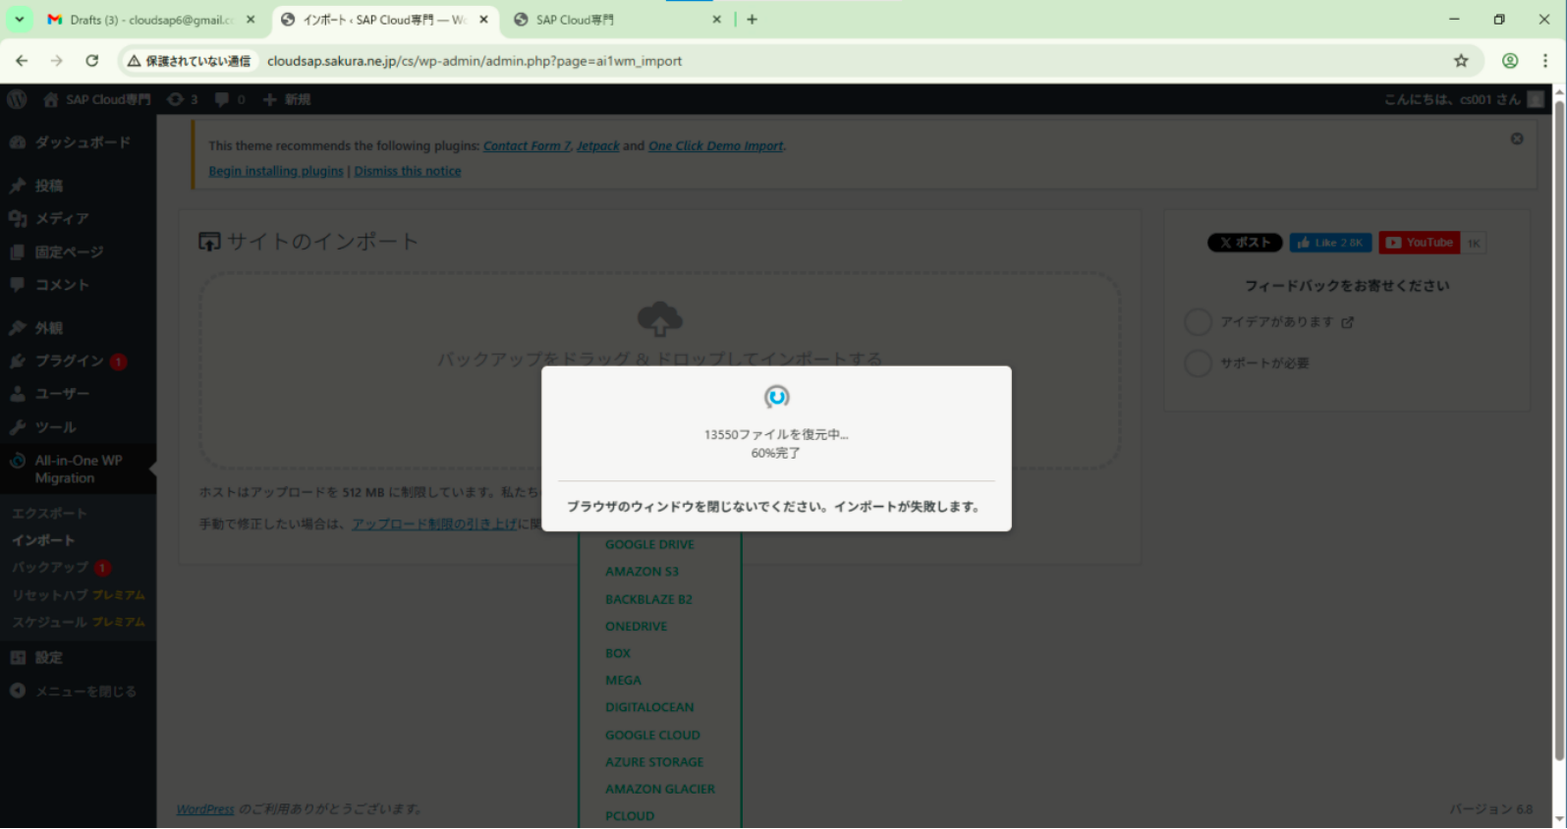Click the WordPress footer link
This screenshot has width=1567, height=829.
pyautogui.click(x=205, y=809)
